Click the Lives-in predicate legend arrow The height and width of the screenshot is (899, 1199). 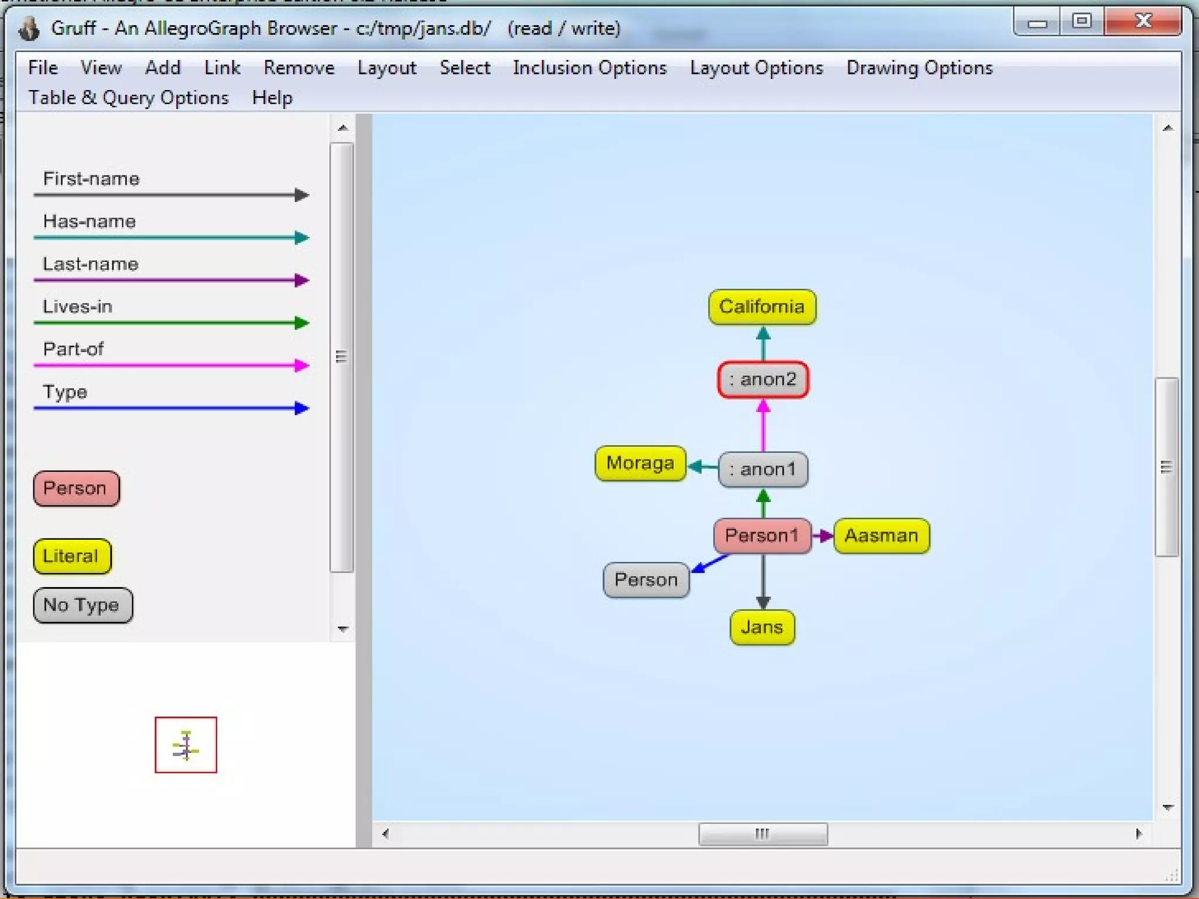coord(171,322)
